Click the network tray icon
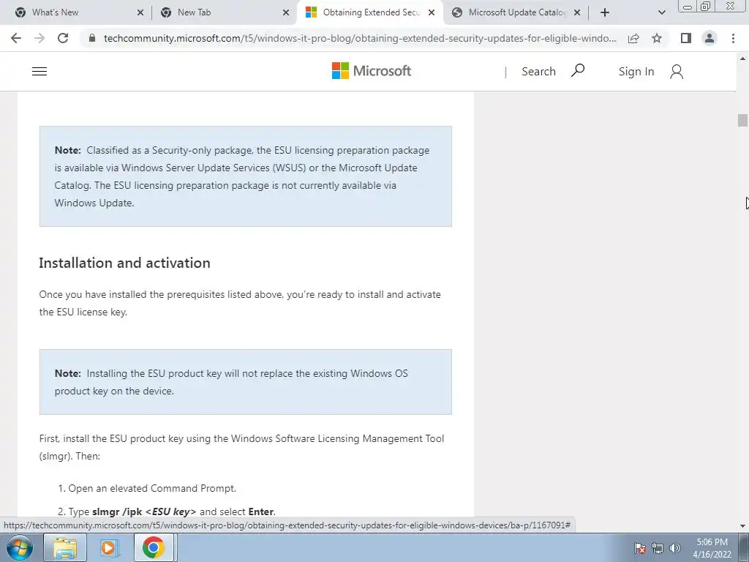Image resolution: width=749 pixels, height=562 pixels. (x=658, y=548)
